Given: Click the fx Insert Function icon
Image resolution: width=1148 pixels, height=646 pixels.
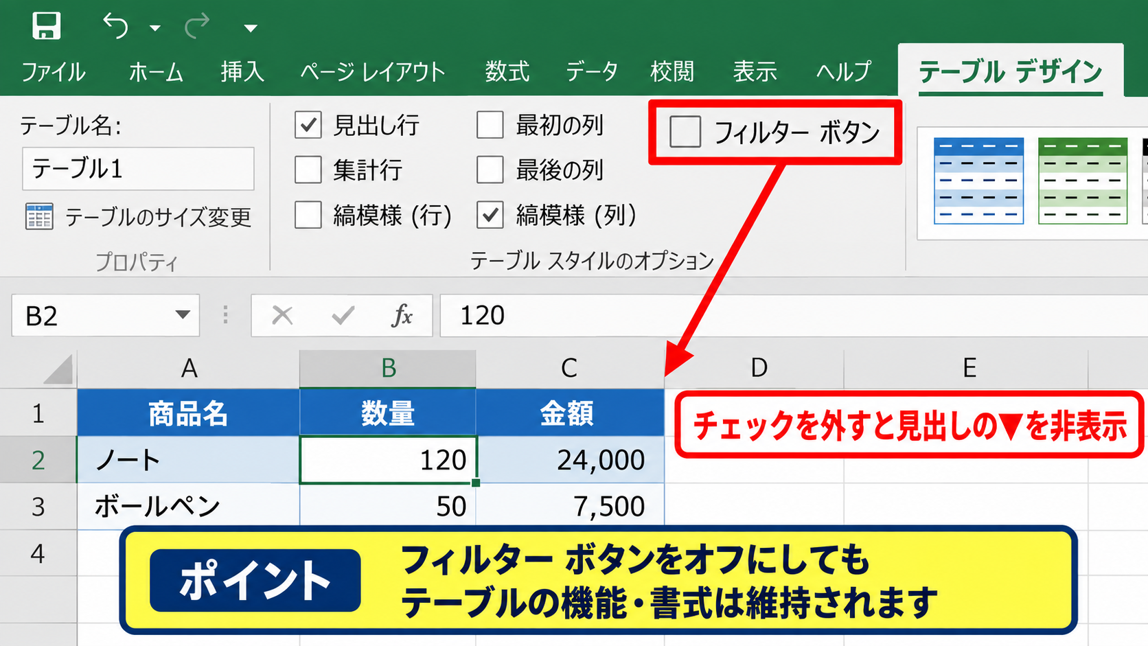Looking at the screenshot, I should 402,315.
